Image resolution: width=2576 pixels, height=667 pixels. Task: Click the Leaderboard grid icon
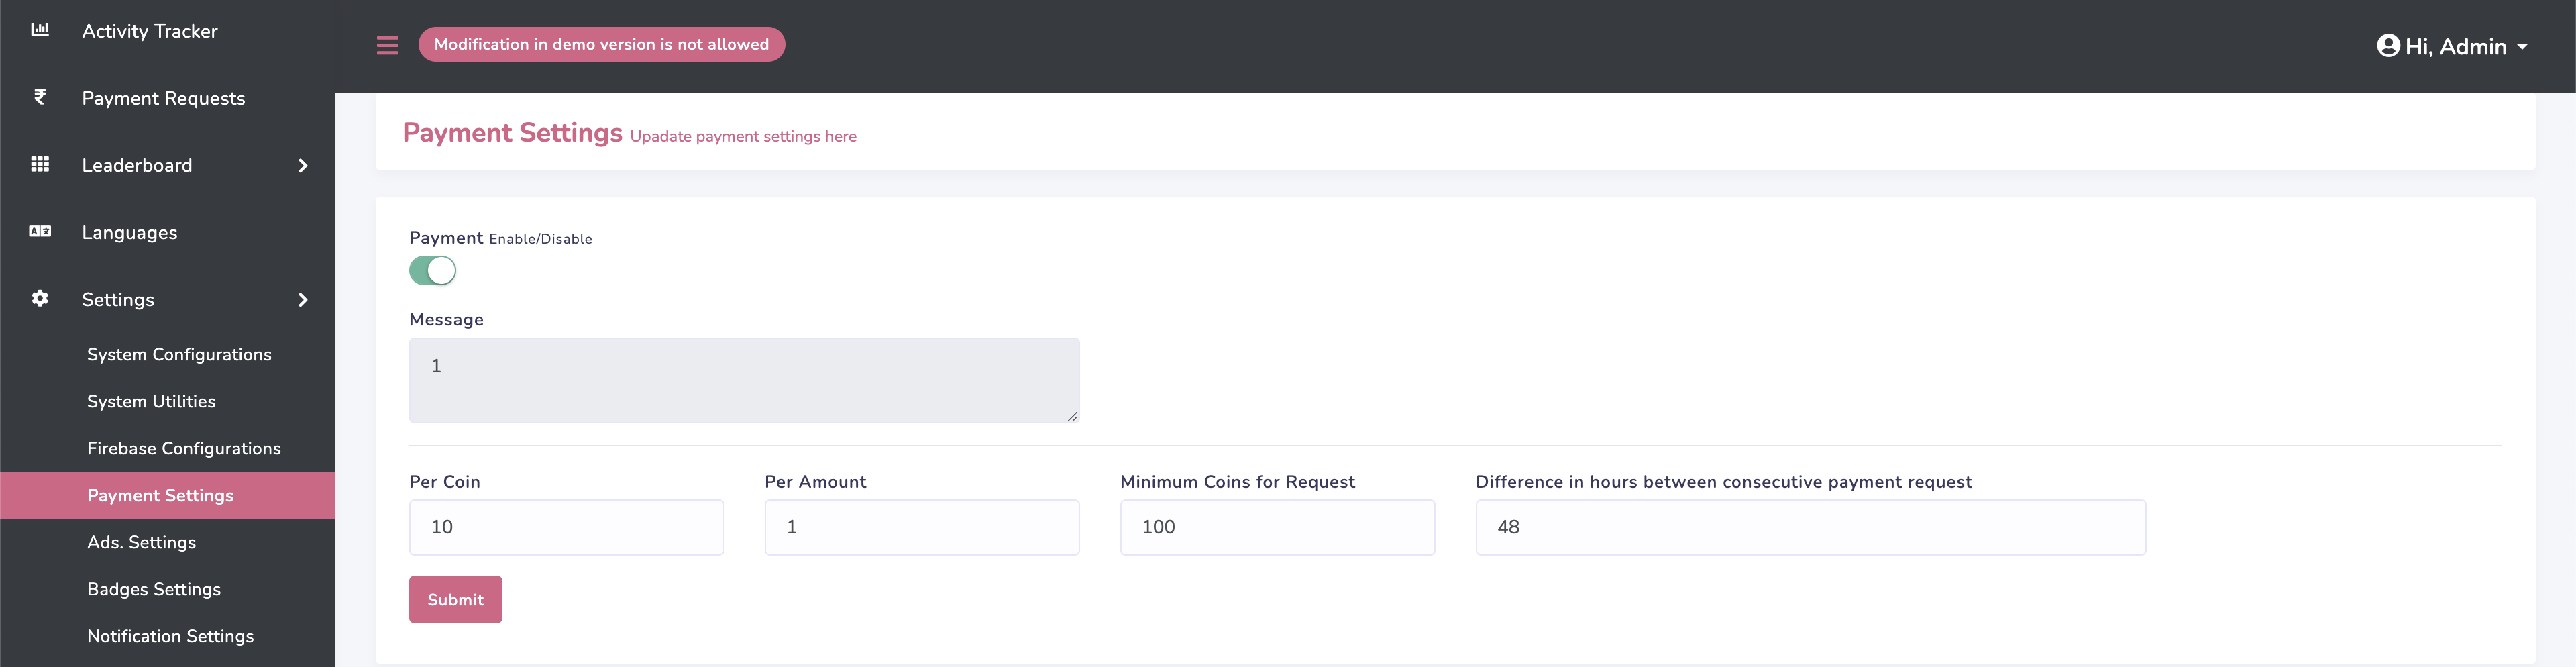coord(40,164)
